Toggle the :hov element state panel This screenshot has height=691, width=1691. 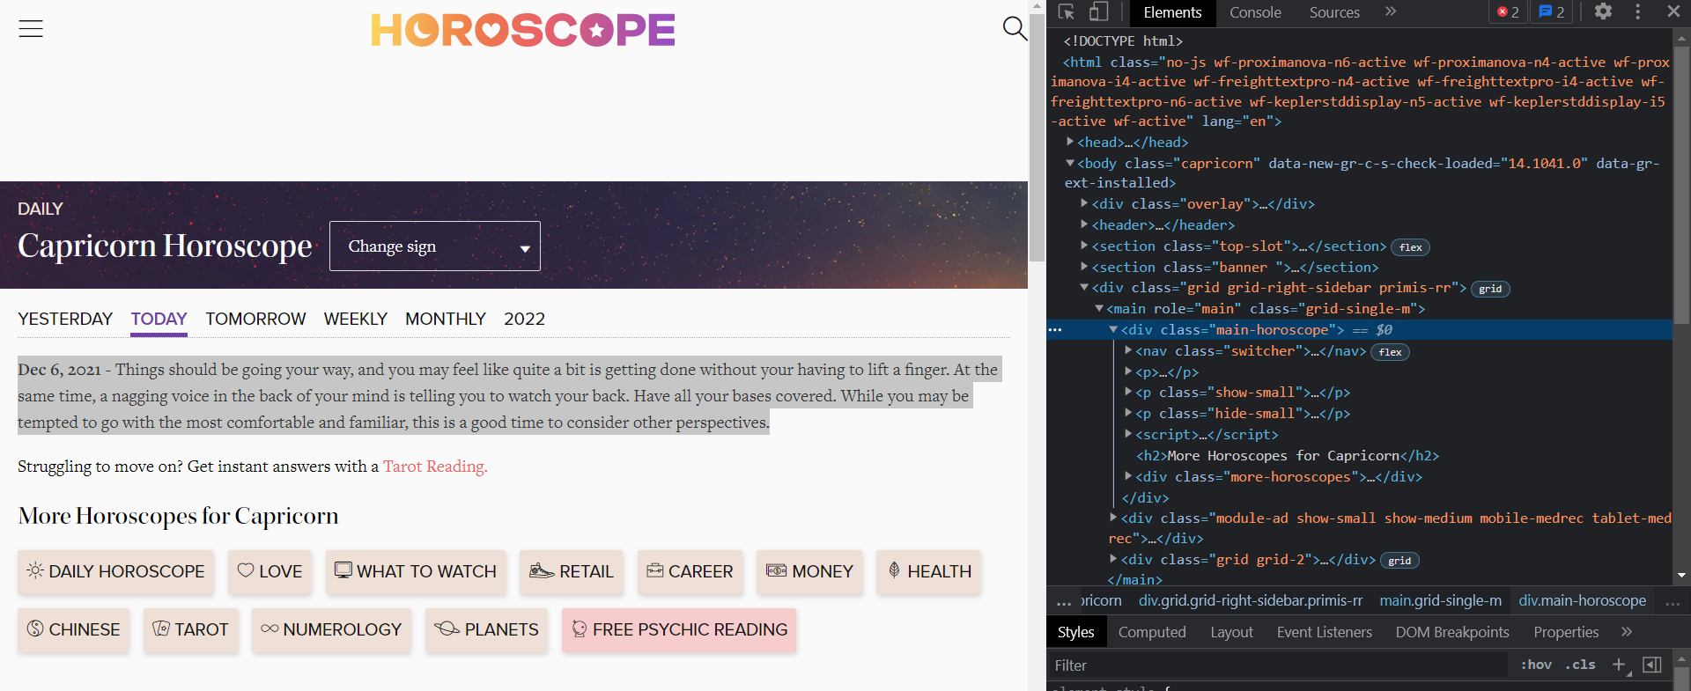coord(1536,665)
